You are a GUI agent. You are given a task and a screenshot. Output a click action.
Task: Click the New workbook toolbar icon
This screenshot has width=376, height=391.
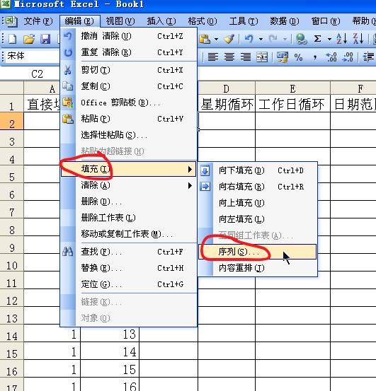pos(12,39)
